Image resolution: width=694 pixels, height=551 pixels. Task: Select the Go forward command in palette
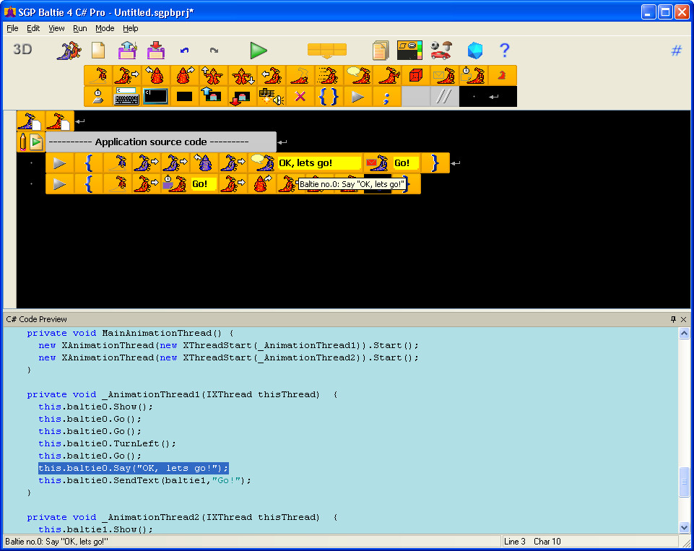(127, 76)
